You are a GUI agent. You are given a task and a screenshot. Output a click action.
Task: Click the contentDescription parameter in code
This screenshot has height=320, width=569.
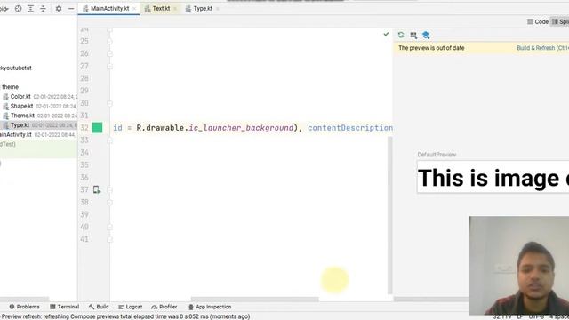click(x=350, y=128)
